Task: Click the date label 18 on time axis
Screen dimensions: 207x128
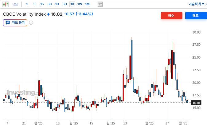Action: point(58,123)
